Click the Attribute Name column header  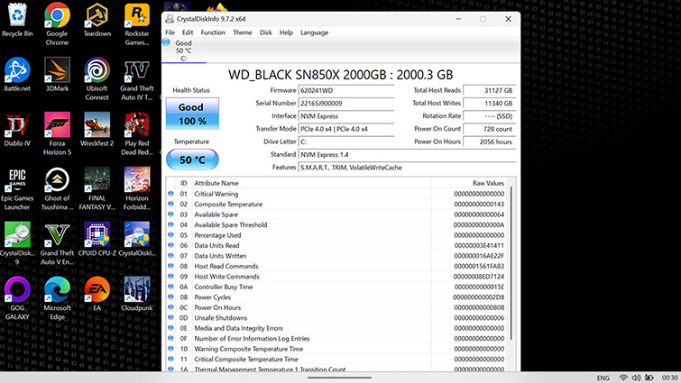pyautogui.click(x=311, y=183)
